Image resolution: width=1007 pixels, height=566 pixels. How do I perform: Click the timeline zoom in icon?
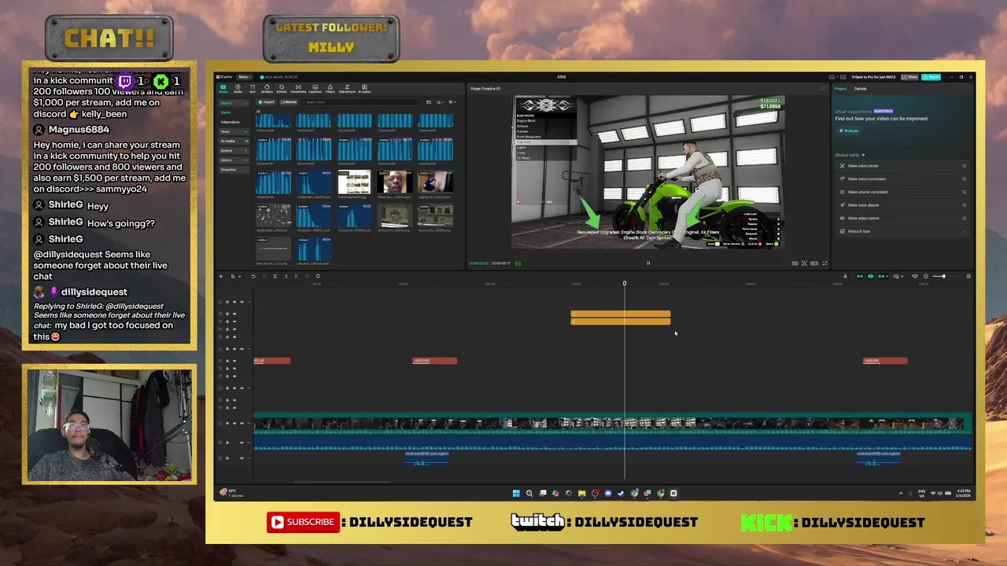coord(968,277)
